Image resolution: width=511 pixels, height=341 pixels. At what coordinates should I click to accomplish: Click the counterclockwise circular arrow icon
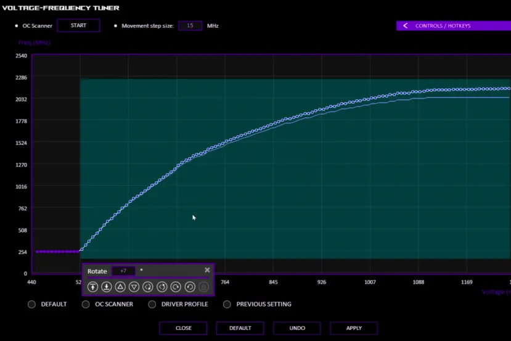coord(190,287)
